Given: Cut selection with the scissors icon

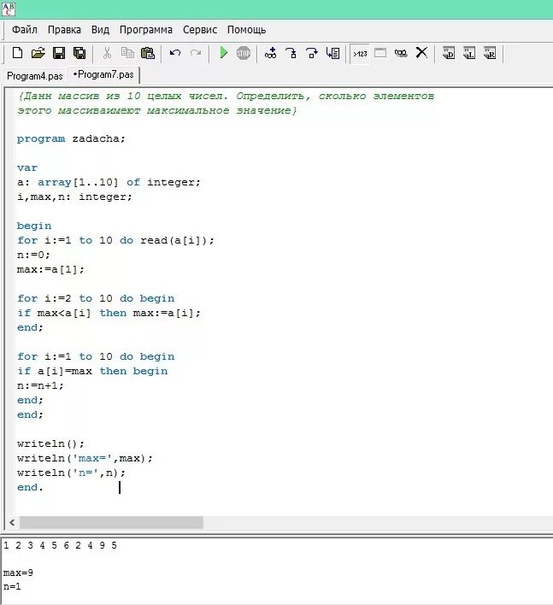Looking at the screenshot, I should pos(107,53).
